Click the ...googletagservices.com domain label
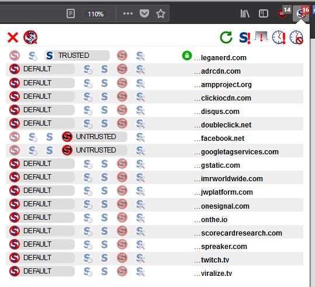 [x=236, y=152]
